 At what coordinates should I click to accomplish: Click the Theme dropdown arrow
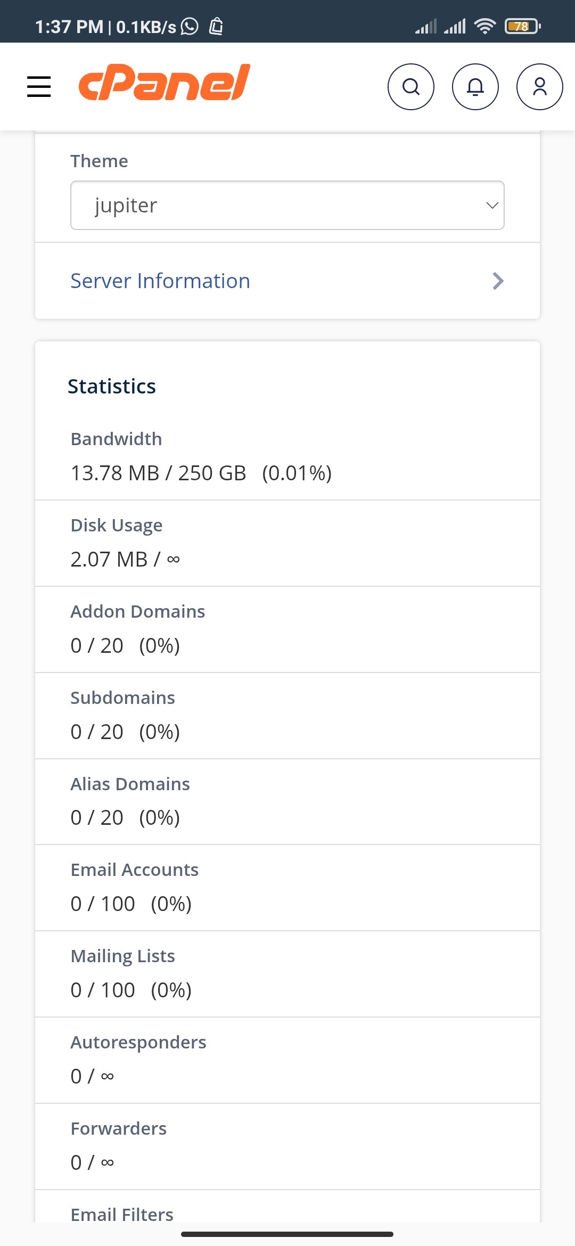point(492,206)
